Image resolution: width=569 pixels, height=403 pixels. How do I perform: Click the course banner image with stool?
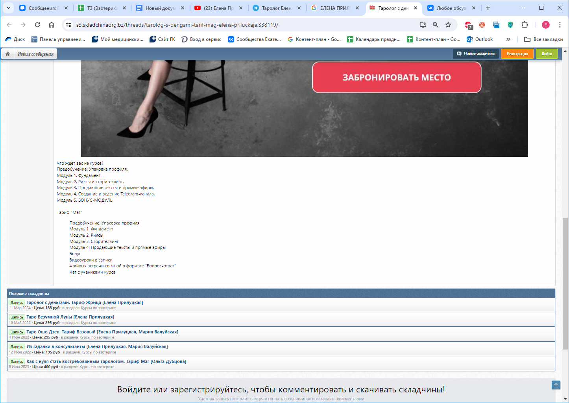pos(304,109)
